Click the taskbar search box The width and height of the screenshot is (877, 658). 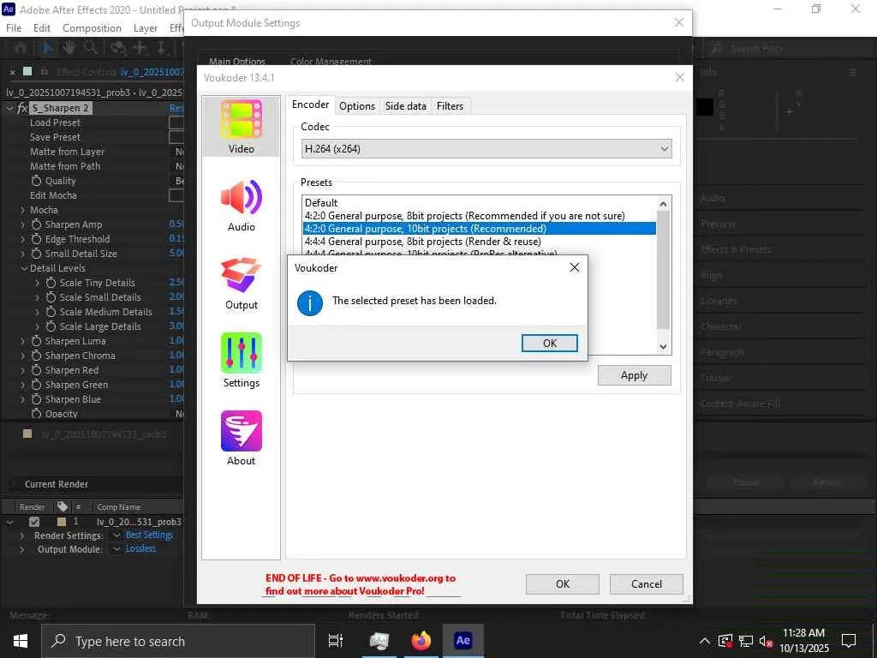coord(178,641)
